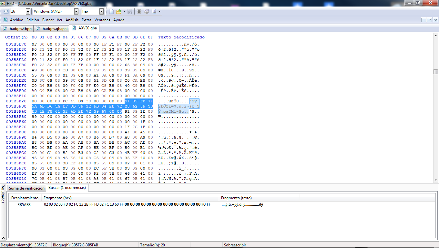Click the Save floppy disk icon
The height and width of the screenshot is (248, 439).
click(130, 11)
